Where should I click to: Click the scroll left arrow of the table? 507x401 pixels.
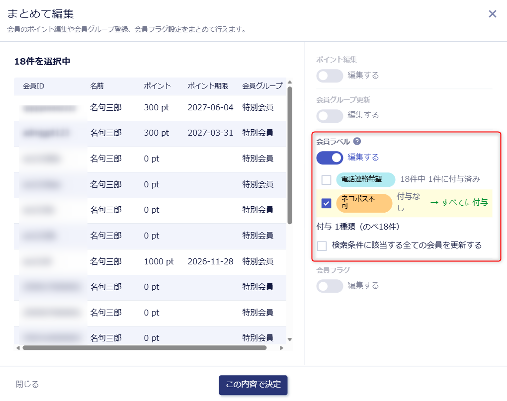(18, 348)
